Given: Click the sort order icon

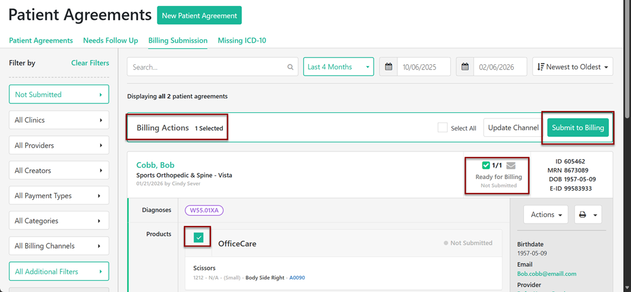Looking at the screenshot, I should 541,67.
